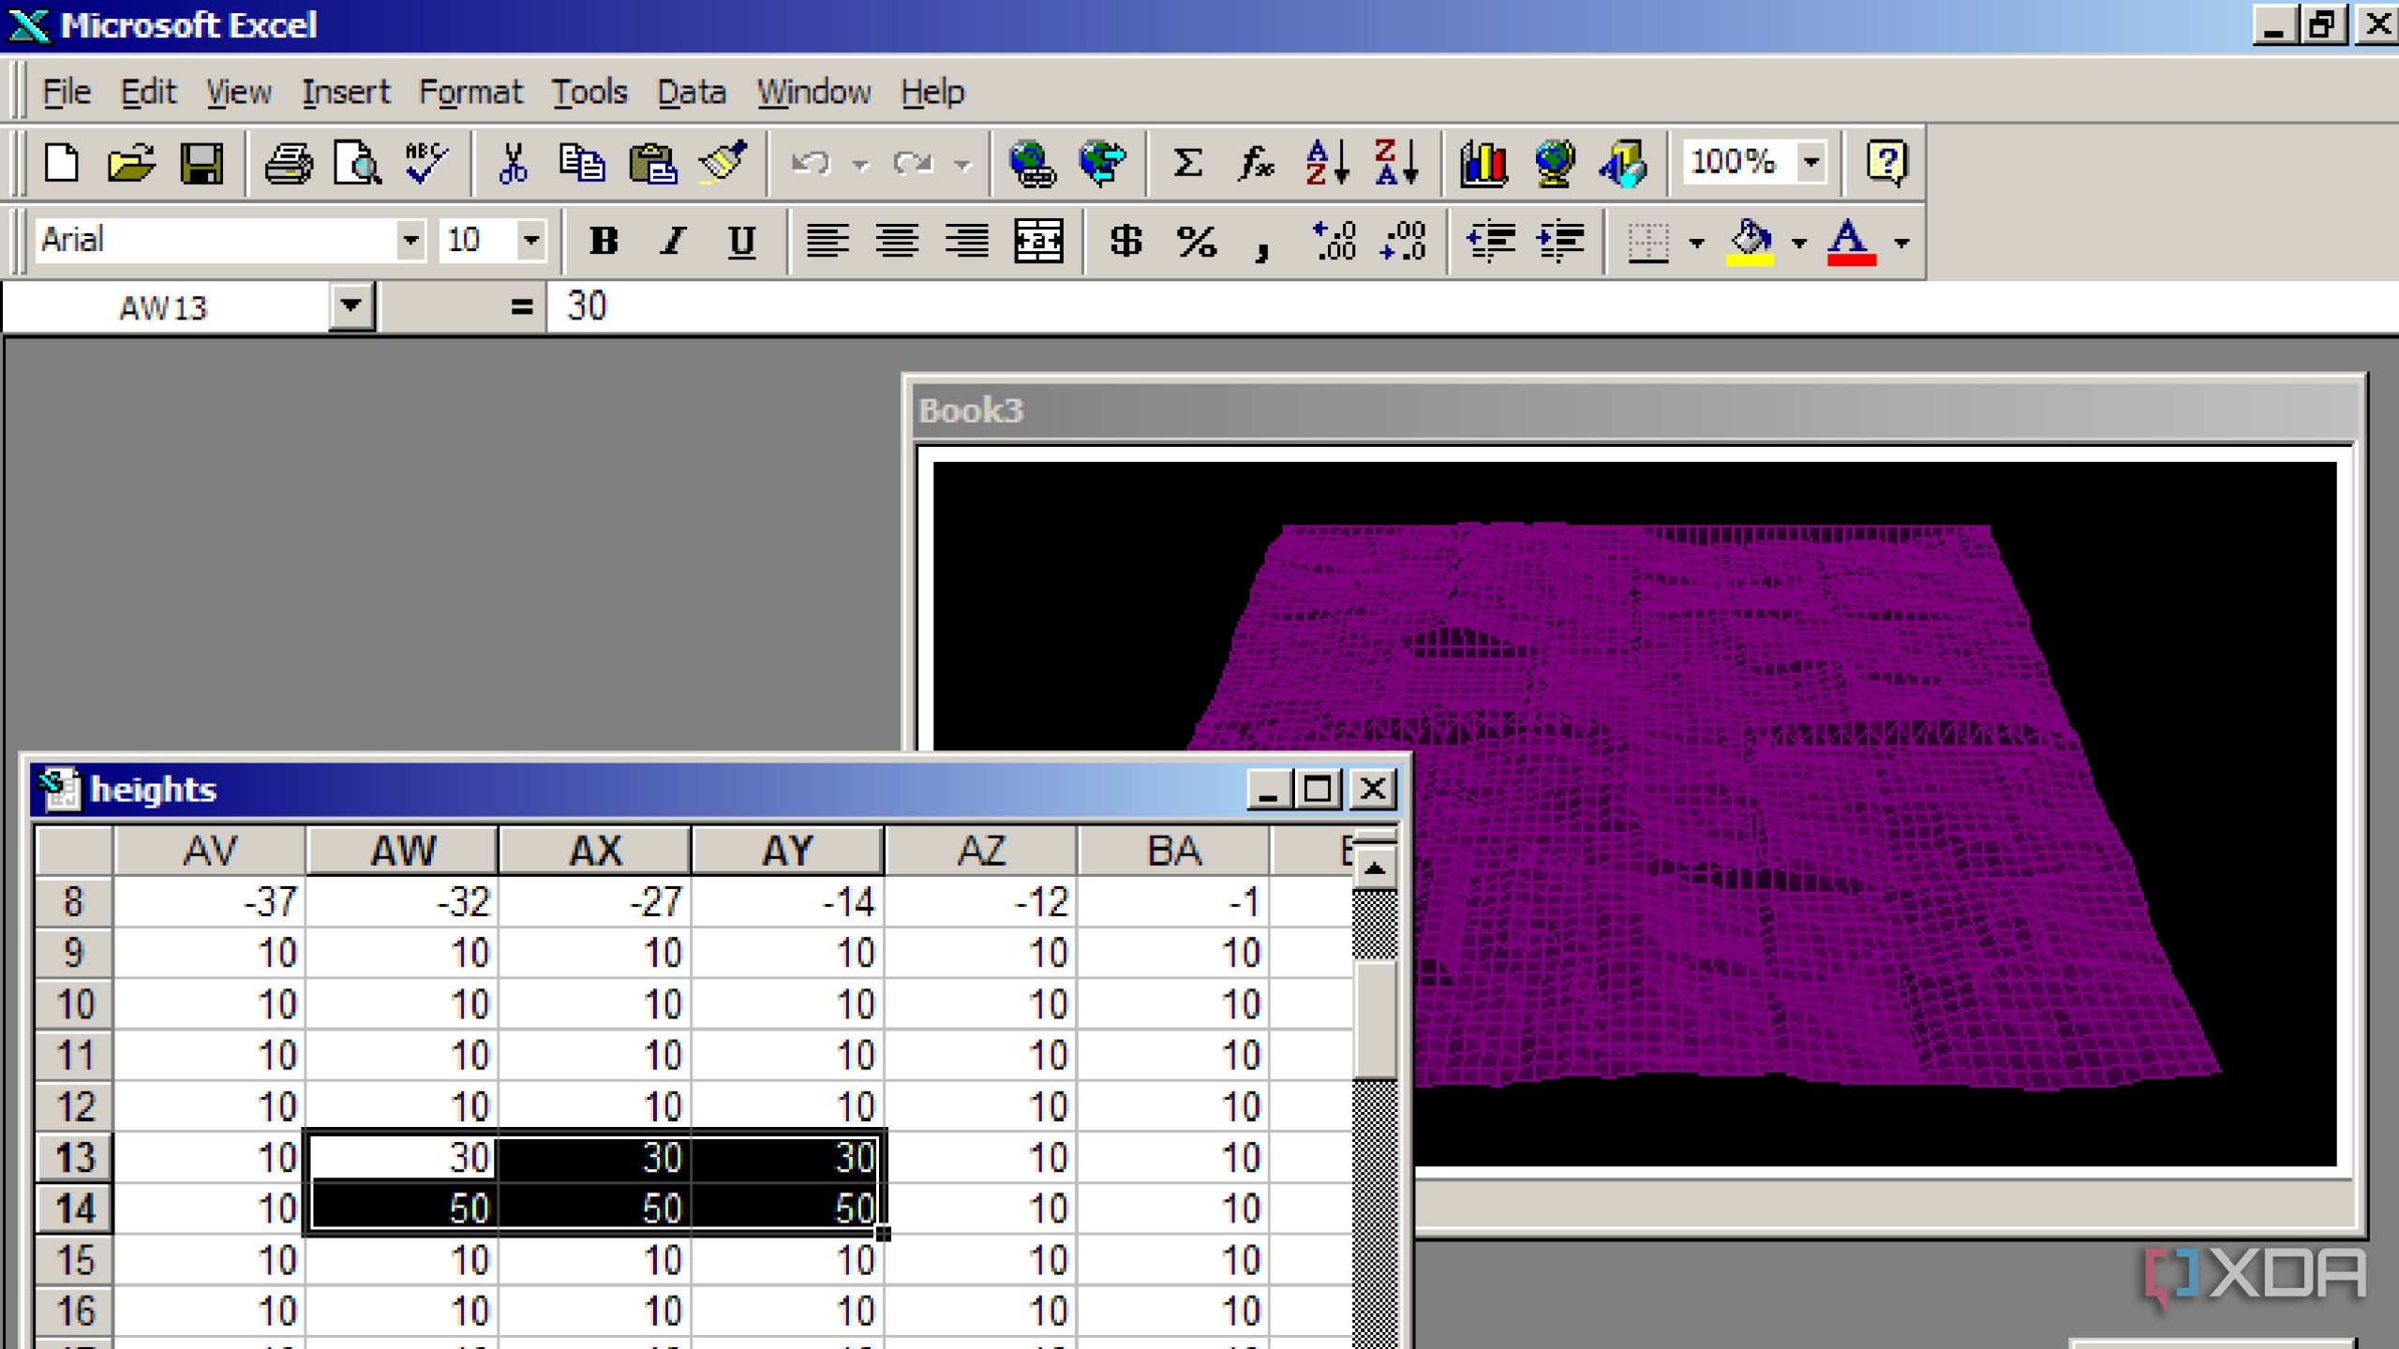Click the Office Assistant help icon
The width and height of the screenshot is (2399, 1349).
click(1886, 164)
